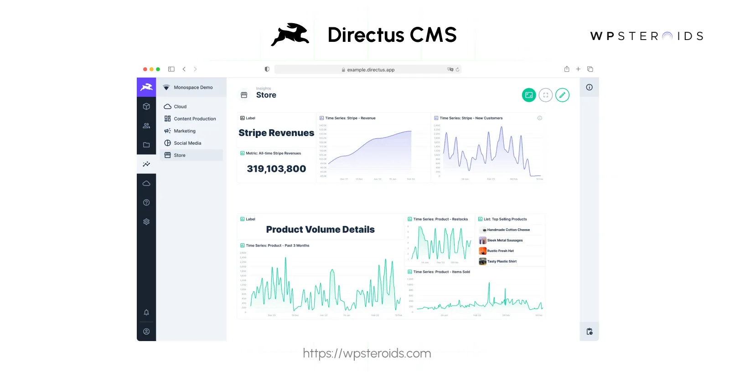Click Metric: All-time Stripe Revenues title
735x372 pixels.
pyautogui.click(x=273, y=153)
